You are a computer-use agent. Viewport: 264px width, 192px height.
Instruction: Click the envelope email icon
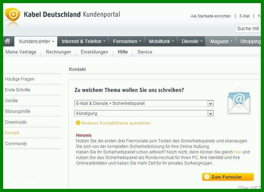point(239,101)
